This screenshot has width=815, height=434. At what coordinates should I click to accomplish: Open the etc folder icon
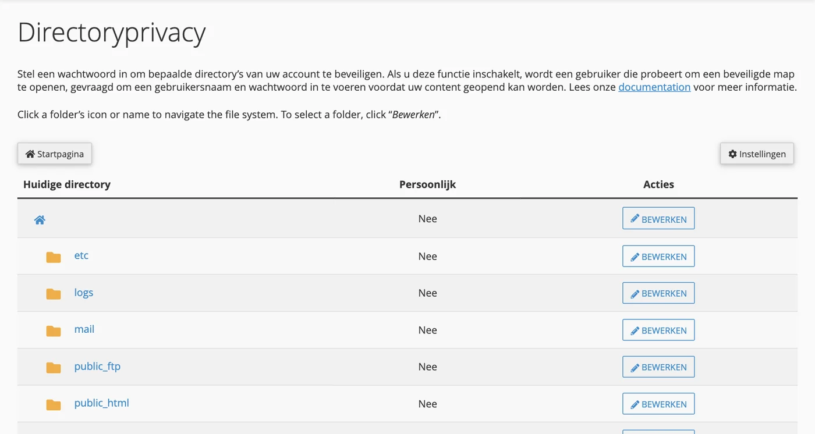(54, 257)
